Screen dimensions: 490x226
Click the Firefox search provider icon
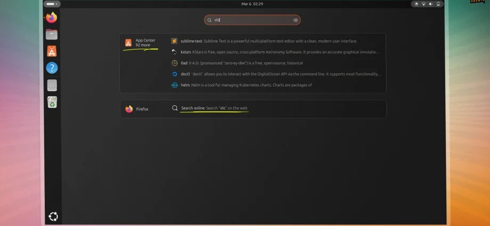pyautogui.click(x=129, y=109)
